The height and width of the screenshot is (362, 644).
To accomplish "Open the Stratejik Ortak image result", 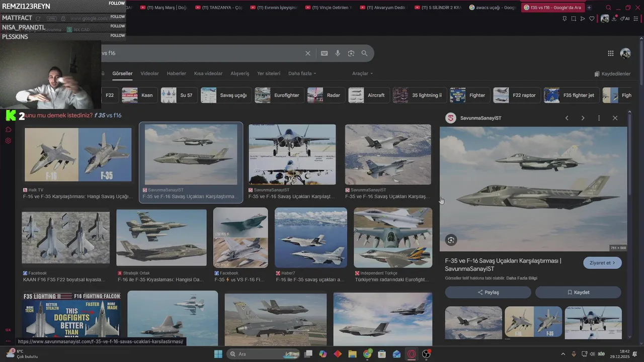I will (x=162, y=237).
